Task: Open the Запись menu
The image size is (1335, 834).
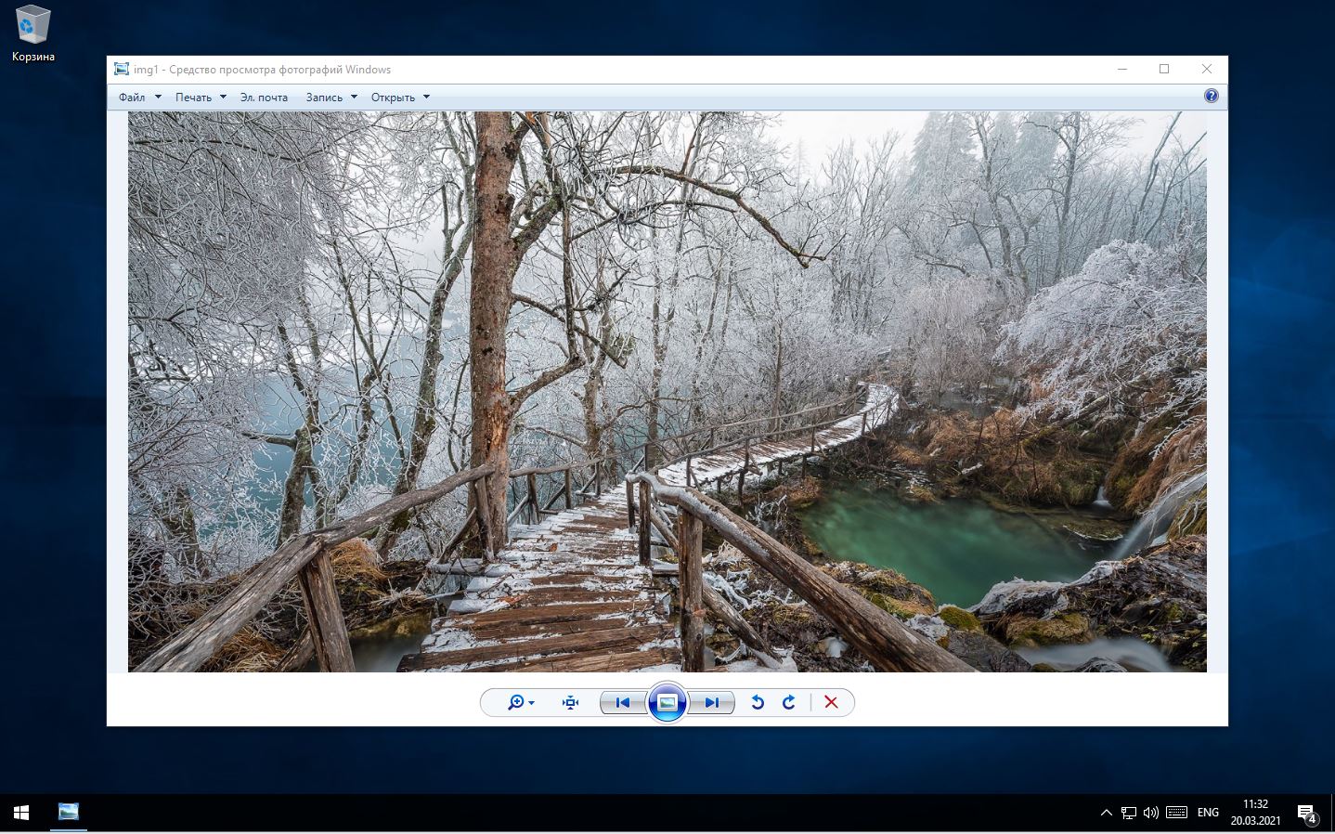Action: point(331,97)
